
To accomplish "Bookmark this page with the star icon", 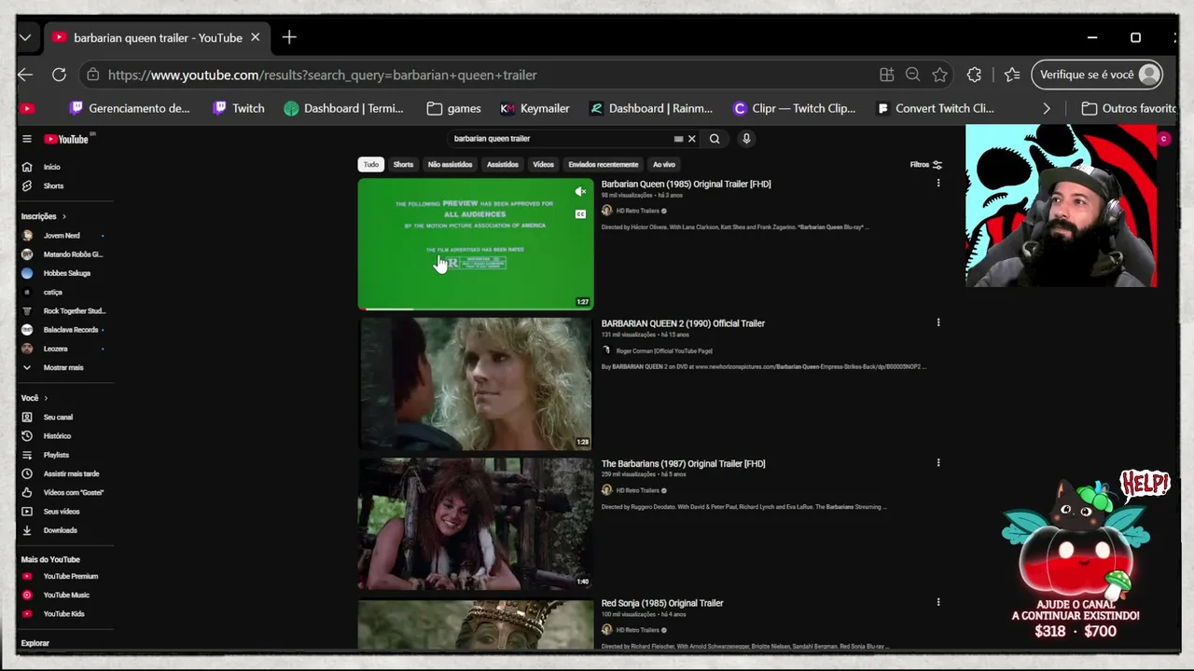I will tap(939, 75).
